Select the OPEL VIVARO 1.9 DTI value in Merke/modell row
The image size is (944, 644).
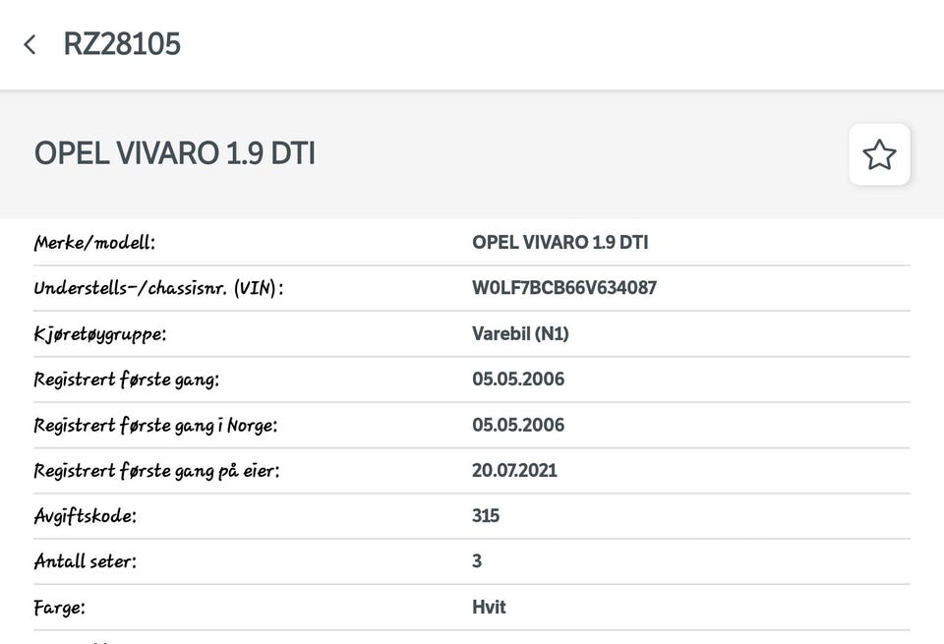tap(560, 242)
